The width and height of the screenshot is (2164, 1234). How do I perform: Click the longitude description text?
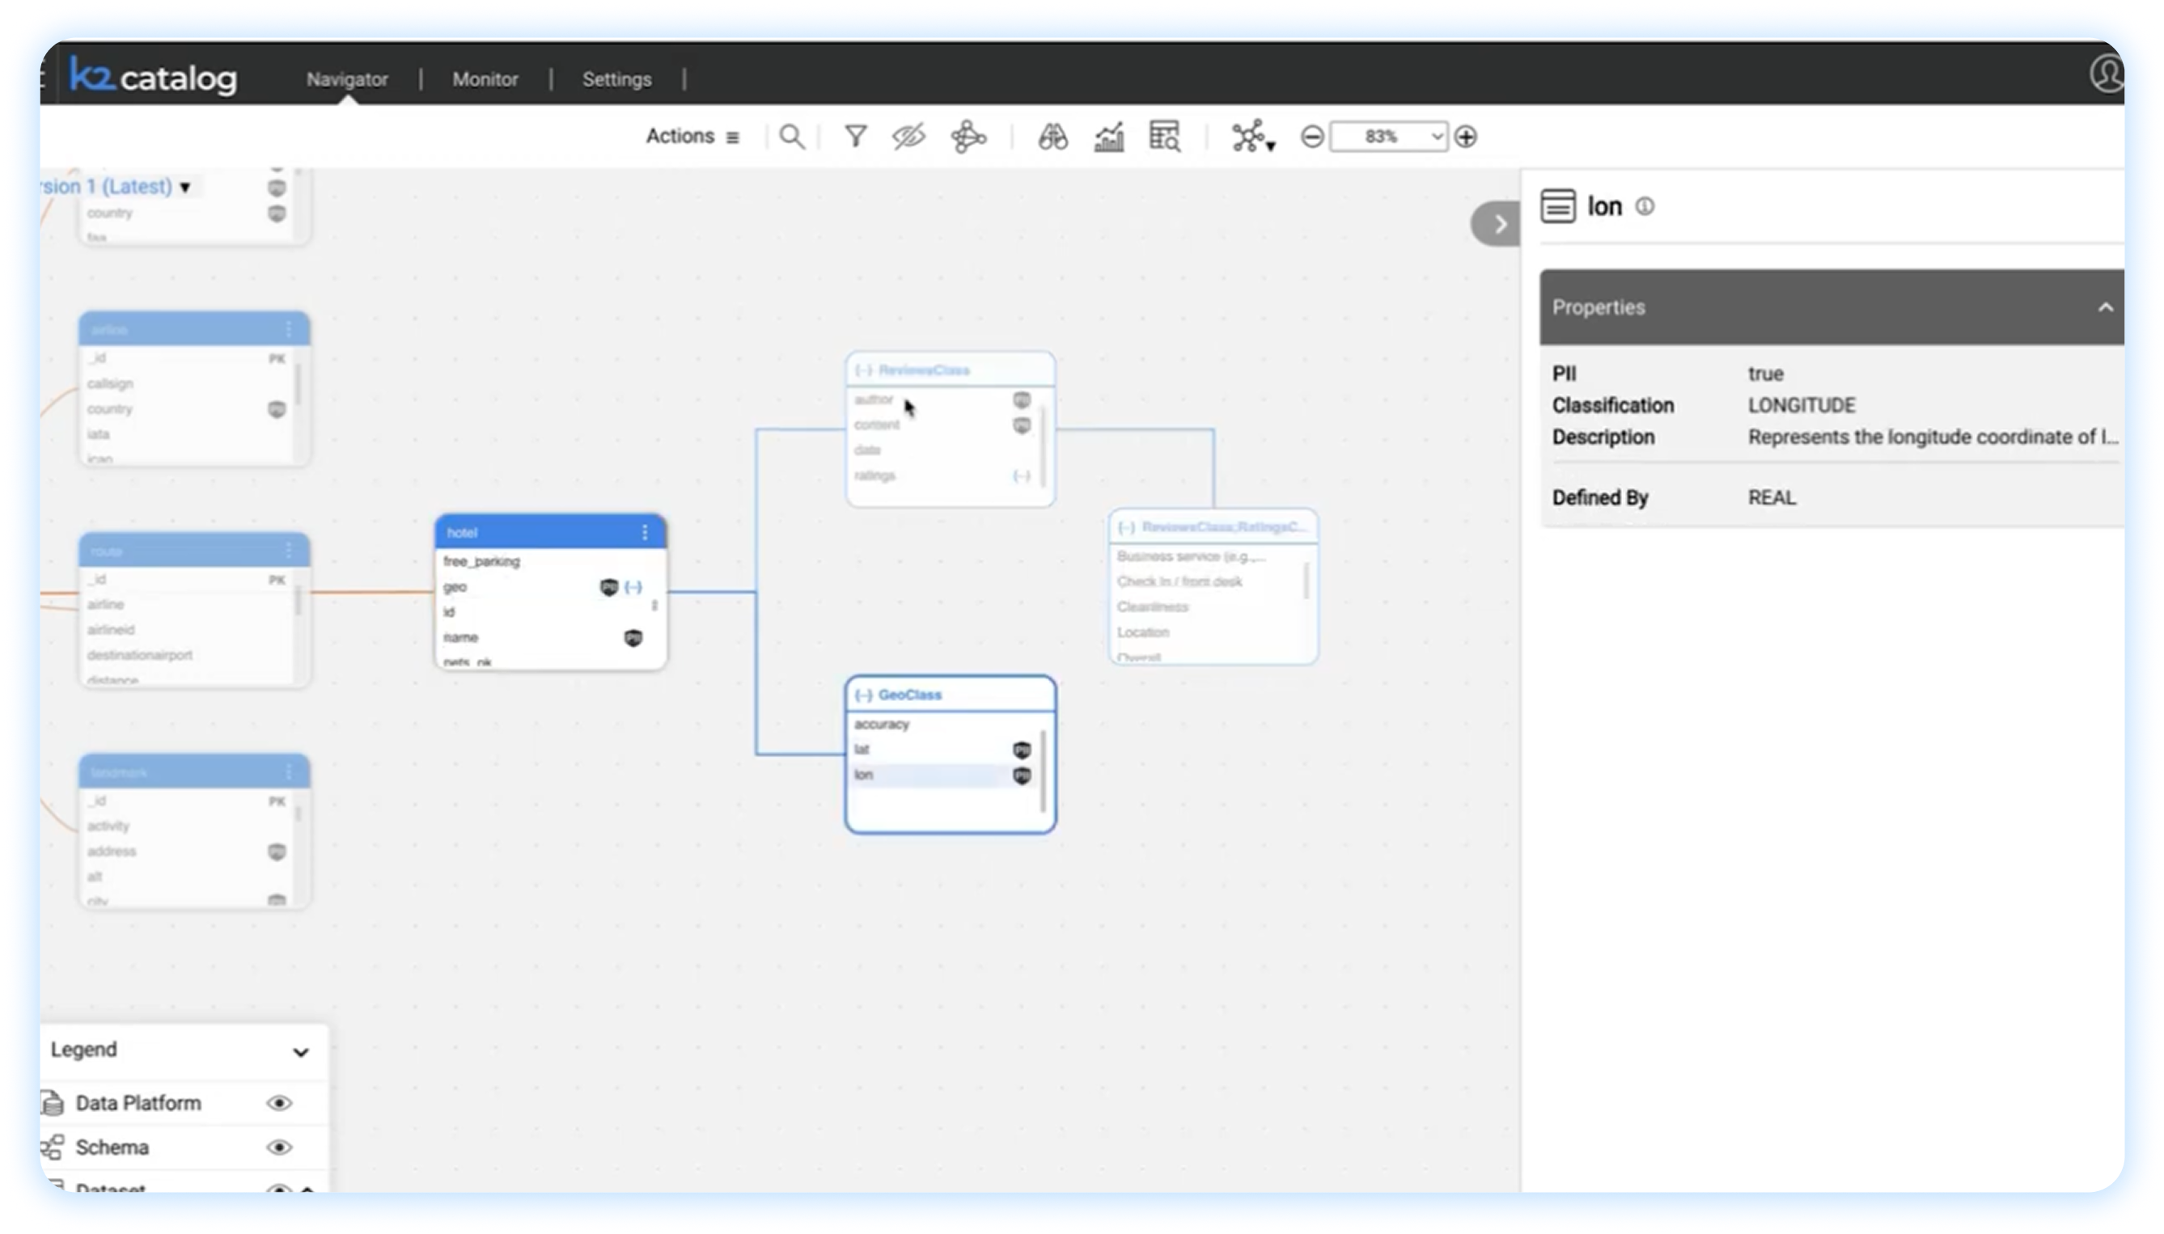tap(1933, 437)
